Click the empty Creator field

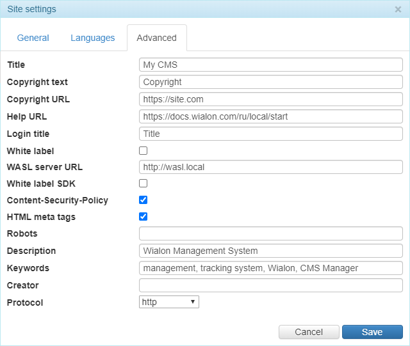[x=270, y=285]
